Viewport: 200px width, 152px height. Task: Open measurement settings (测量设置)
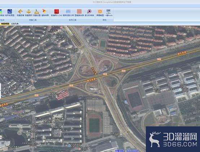click(x=37, y=13)
